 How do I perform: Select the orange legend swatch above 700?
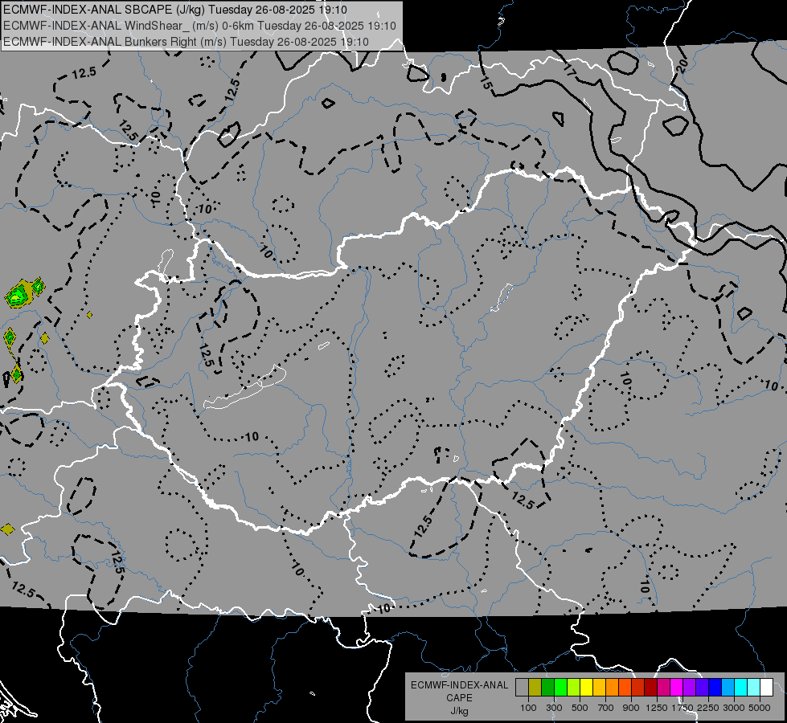[613, 687]
